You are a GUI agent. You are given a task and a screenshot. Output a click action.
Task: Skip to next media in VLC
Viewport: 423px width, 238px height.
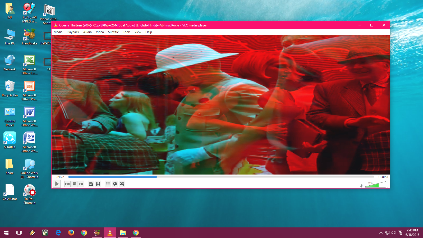coord(81,184)
